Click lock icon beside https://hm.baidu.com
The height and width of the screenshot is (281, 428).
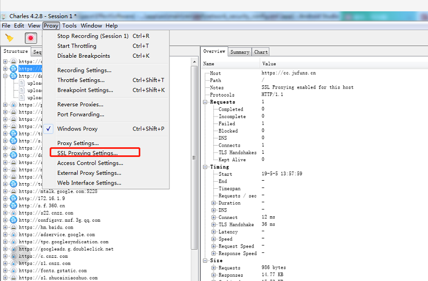pyautogui.click(x=13, y=227)
